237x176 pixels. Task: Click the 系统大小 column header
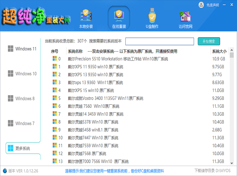[219, 51]
